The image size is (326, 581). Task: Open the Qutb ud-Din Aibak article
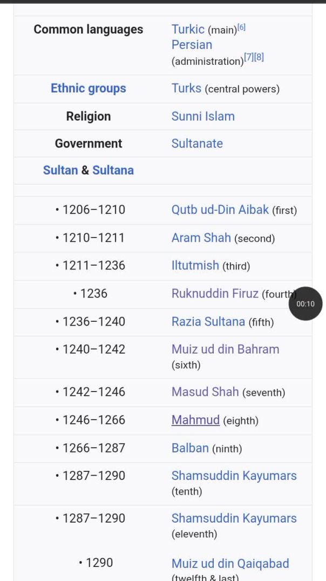tap(220, 210)
